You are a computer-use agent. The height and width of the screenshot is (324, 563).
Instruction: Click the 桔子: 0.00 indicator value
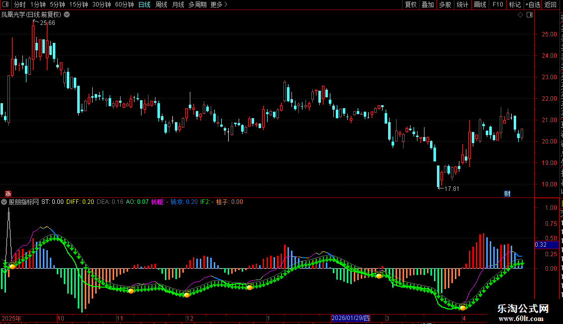tap(230, 202)
